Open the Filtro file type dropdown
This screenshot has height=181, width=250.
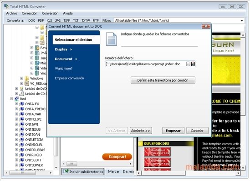(242, 20)
